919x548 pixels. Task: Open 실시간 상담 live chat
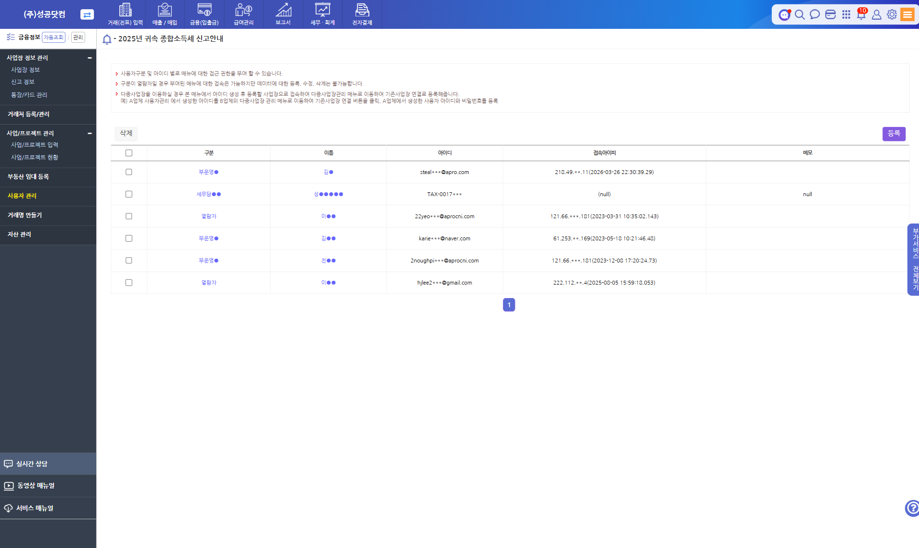point(48,464)
